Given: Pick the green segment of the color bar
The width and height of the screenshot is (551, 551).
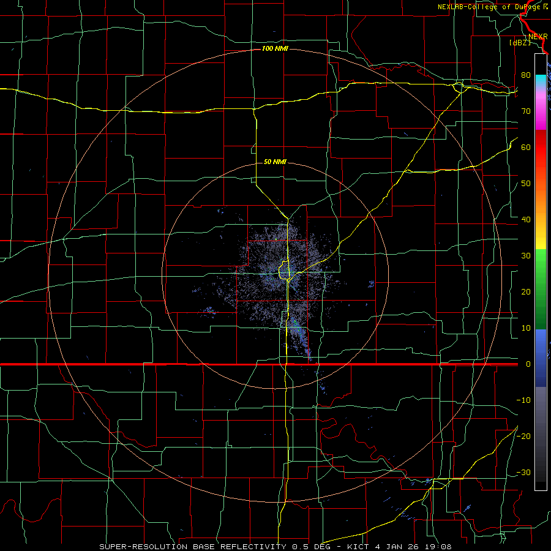Looking at the screenshot, I should click(541, 289).
